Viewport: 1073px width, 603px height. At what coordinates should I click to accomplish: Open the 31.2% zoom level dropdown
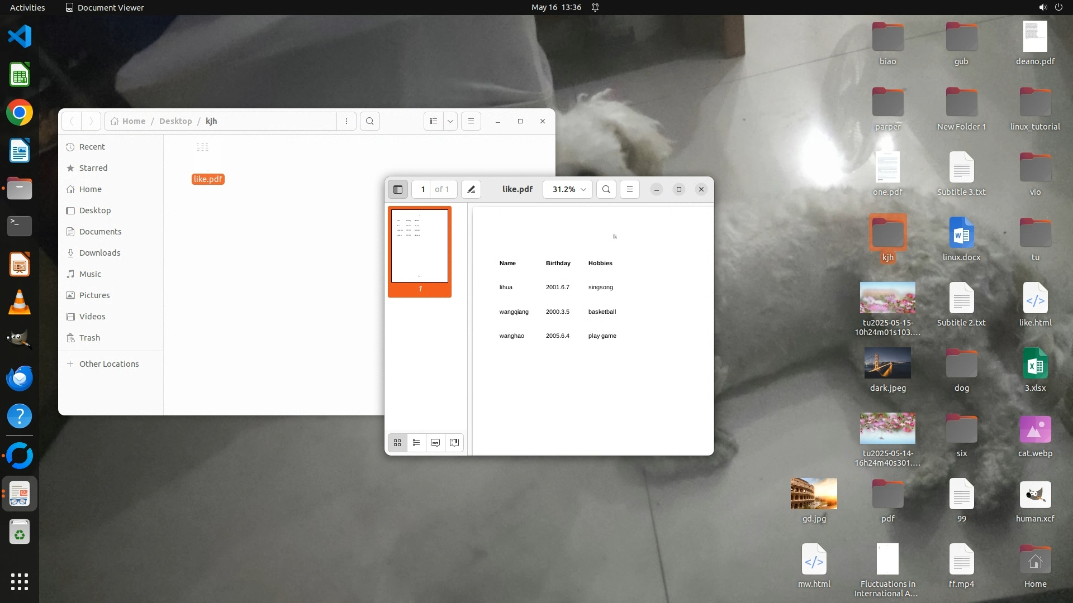pos(568,189)
